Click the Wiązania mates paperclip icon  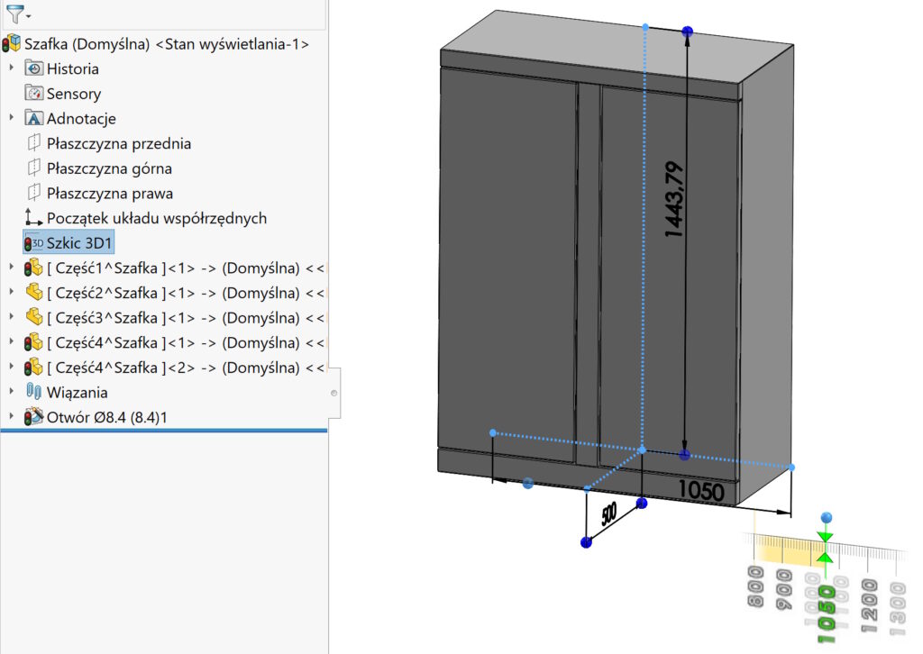click(34, 392)
